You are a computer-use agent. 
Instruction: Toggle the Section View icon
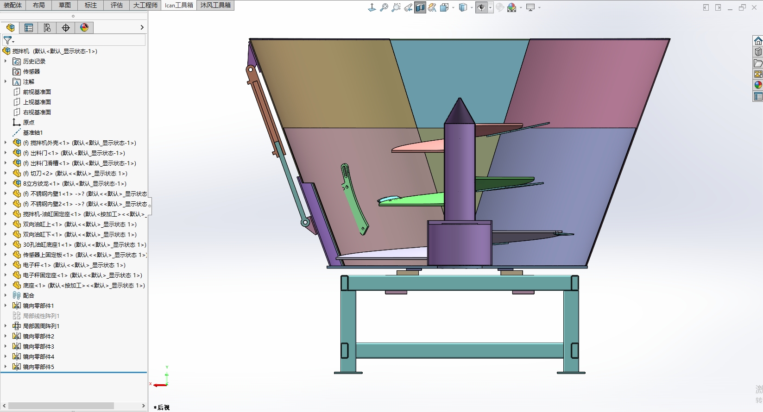pos(420,7)
